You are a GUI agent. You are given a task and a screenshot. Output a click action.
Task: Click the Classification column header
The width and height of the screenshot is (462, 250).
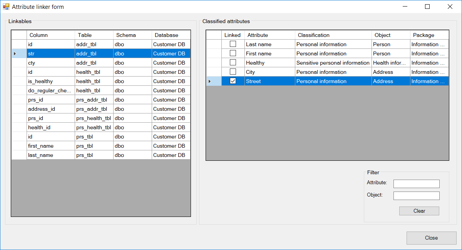[x=333, y=35]
